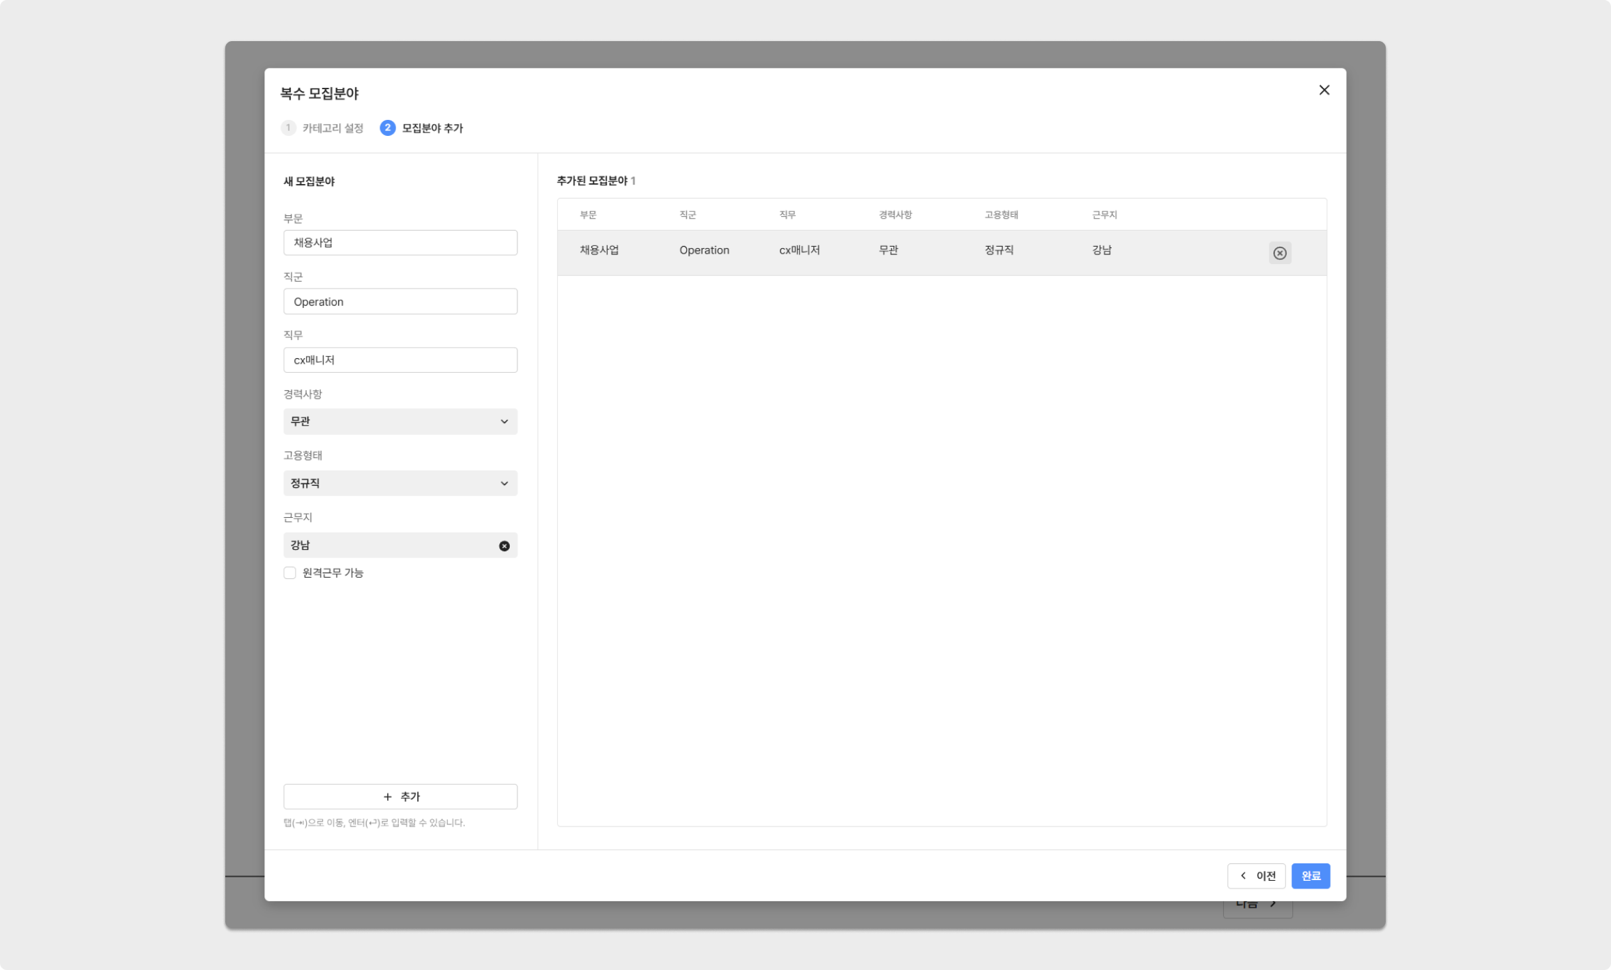Select the added row's Operation cell

pos(704,250)
